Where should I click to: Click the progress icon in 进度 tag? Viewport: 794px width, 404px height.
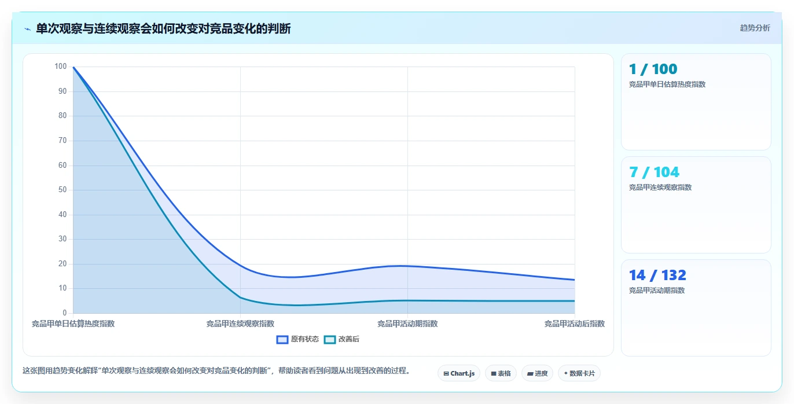coord(530,374)
